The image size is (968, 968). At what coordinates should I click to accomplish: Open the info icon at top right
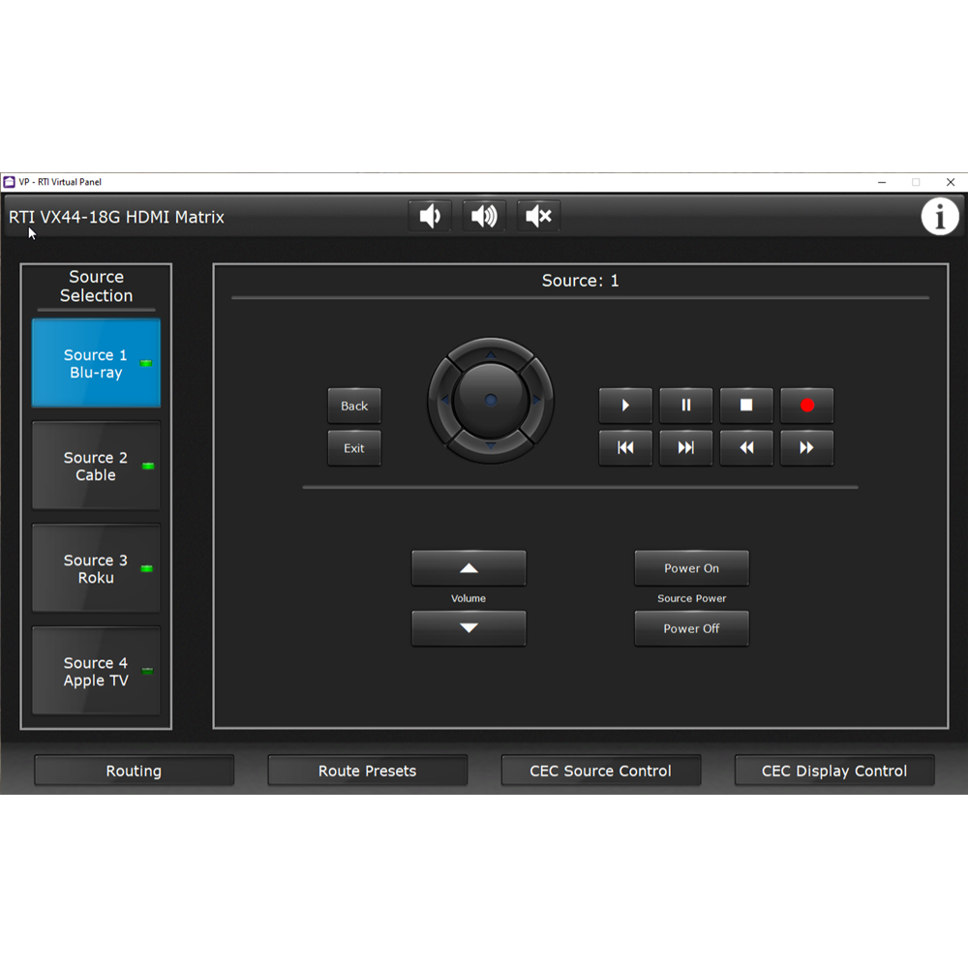(940, 217)
